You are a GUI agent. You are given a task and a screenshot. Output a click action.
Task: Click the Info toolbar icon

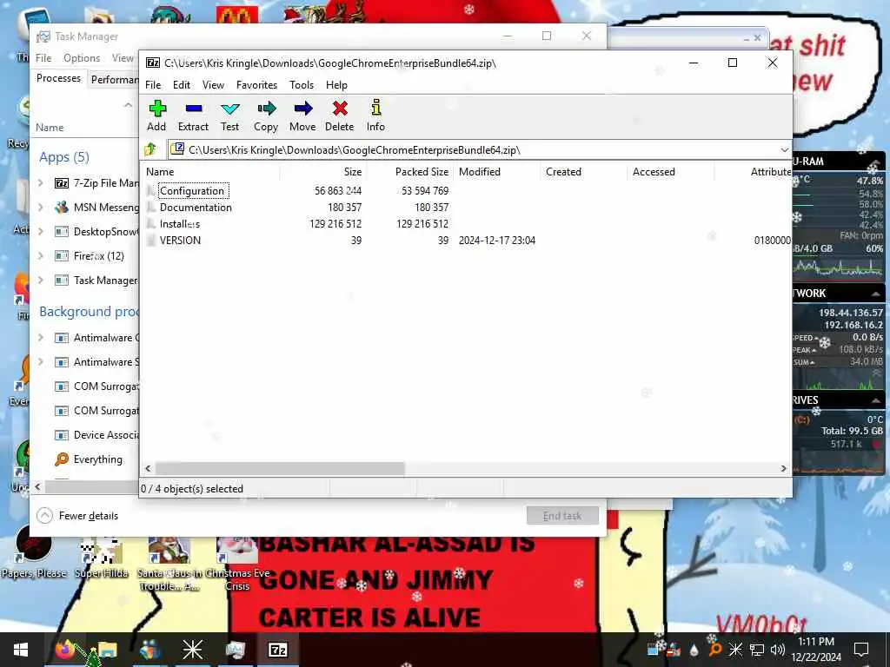coord(375,116)
